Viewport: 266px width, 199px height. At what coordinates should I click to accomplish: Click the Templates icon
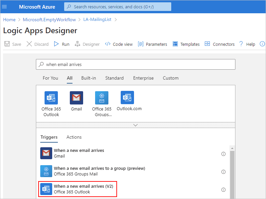pos(175,44)
